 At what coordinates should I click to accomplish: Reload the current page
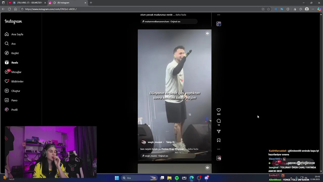[9, 9]
